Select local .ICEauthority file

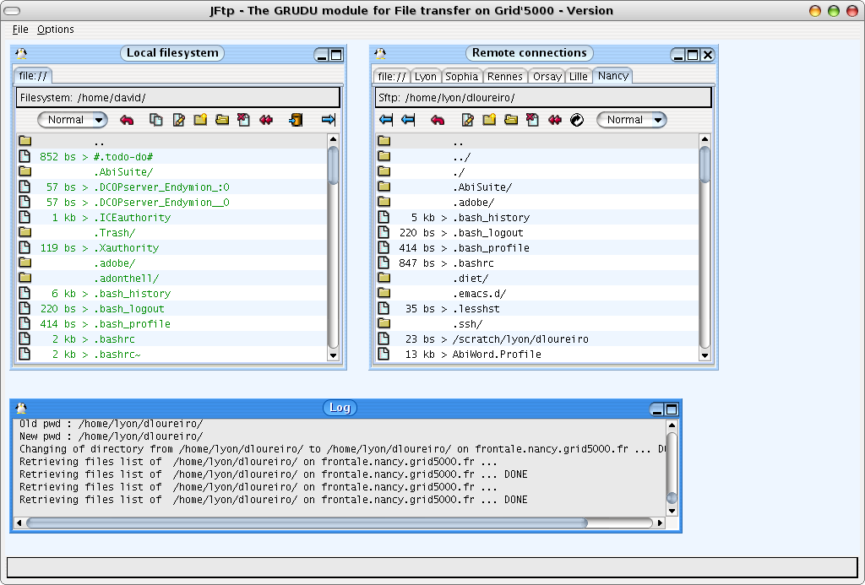click(172, 217)
